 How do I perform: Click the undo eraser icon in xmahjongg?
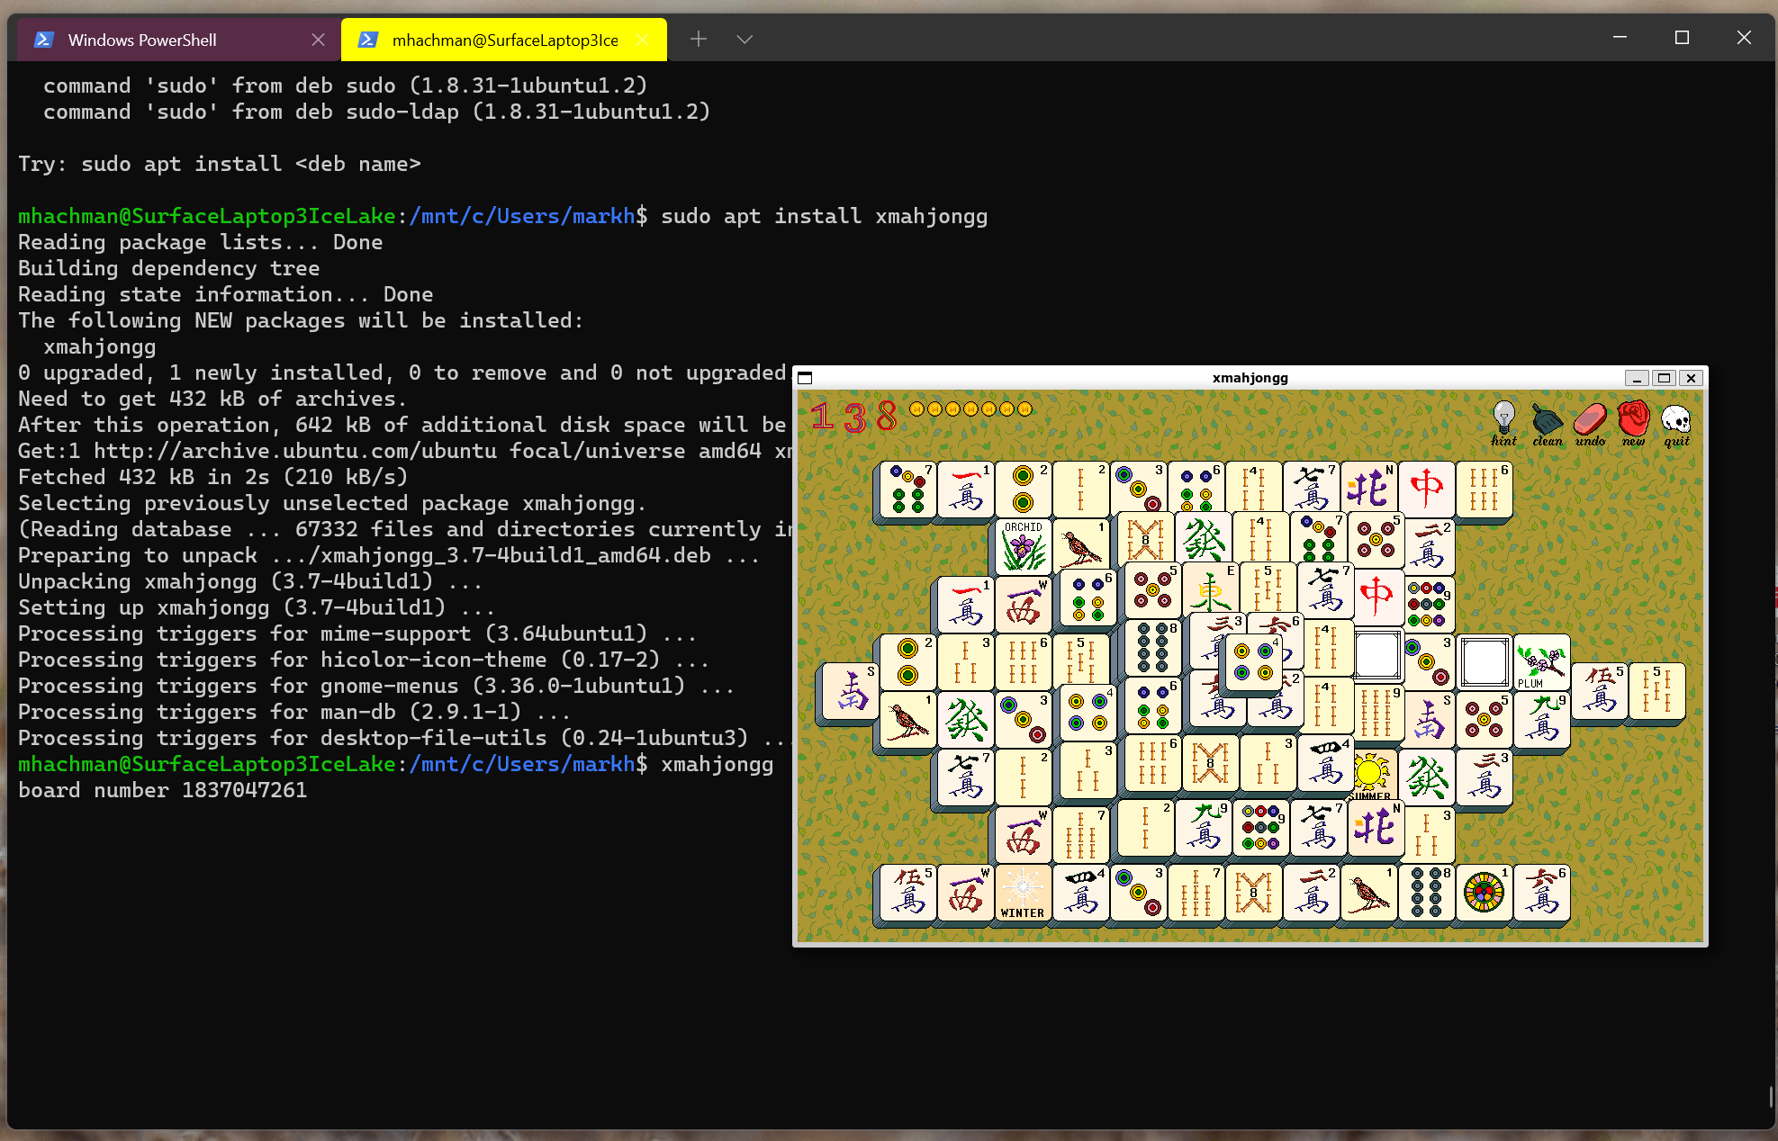click(1590, 424)
